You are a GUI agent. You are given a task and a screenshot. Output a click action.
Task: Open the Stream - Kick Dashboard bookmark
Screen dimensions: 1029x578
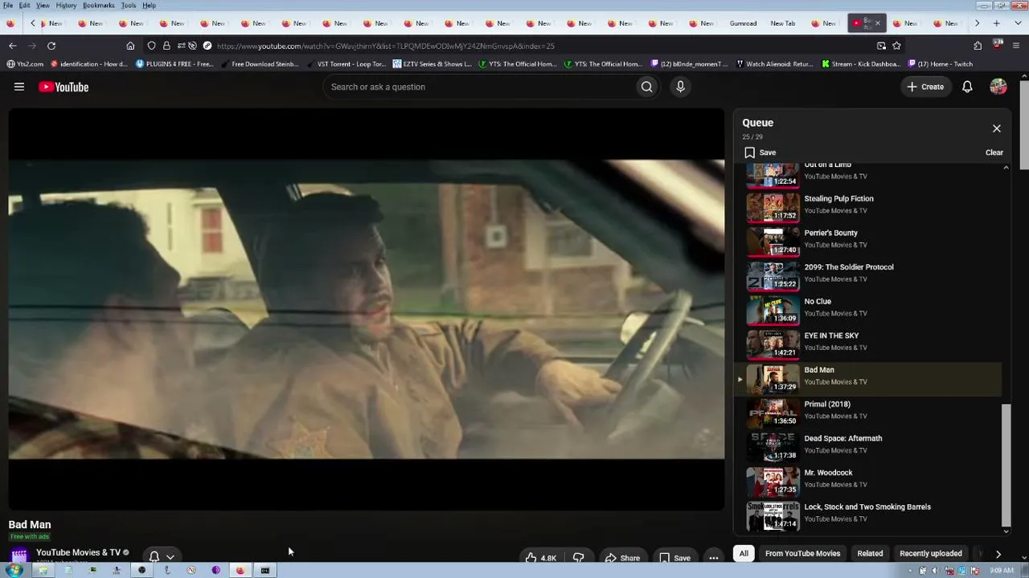pyautogui.click(x=860, y=64)
